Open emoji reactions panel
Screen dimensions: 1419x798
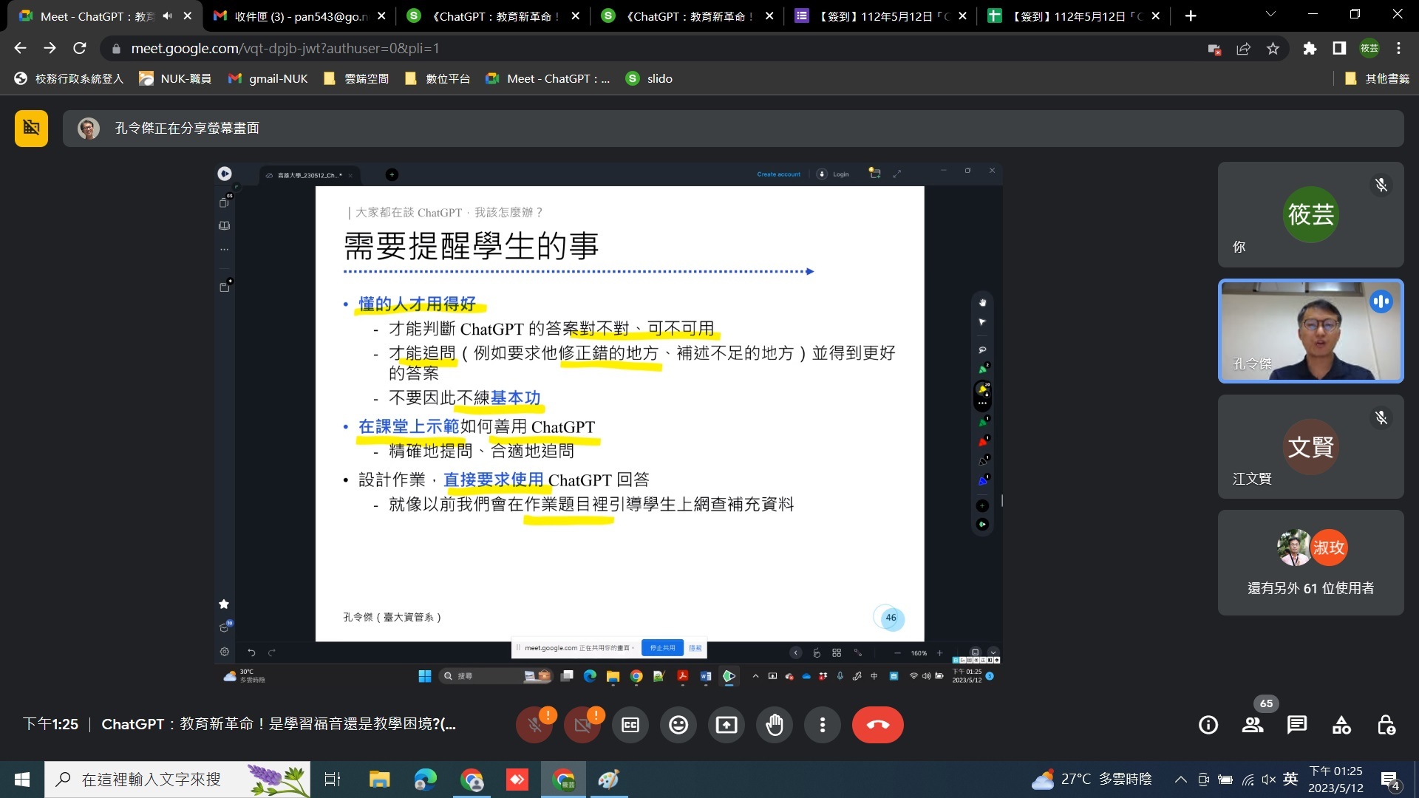pyautogui.click(x=678, y=725)
